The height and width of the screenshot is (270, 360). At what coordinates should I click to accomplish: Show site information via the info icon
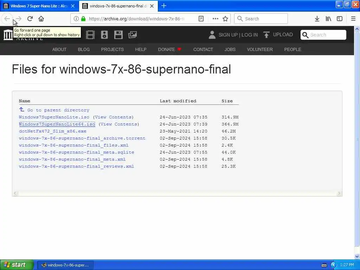point(76,19)
